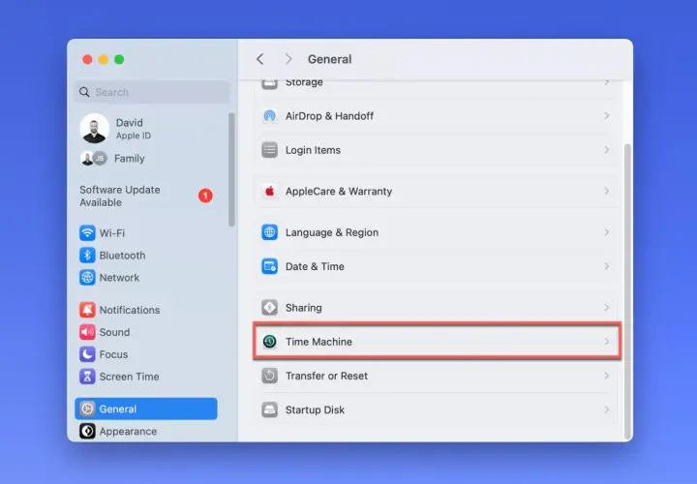
Task: Click the Time Machine clock icon
Action: (269, 342)
